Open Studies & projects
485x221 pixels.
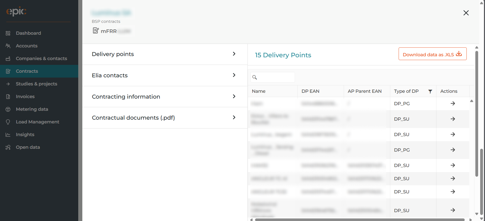[x=37, y=84]
